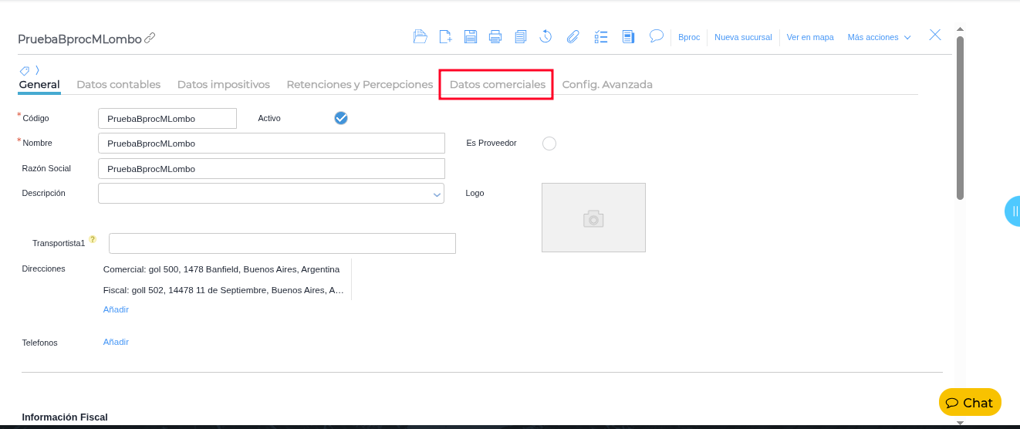
Task: Uncheck the Activo checkbox
Action: 341,118
